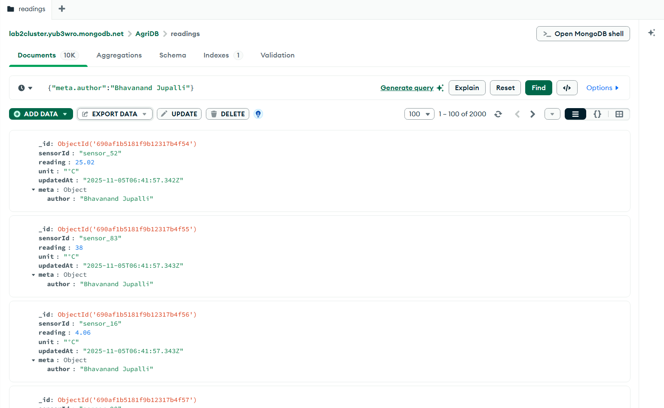Image resolution: width=664 pixels, height=408 pixels.
Task: Click the lightbulb insight icon
Action: coord(258,114)
